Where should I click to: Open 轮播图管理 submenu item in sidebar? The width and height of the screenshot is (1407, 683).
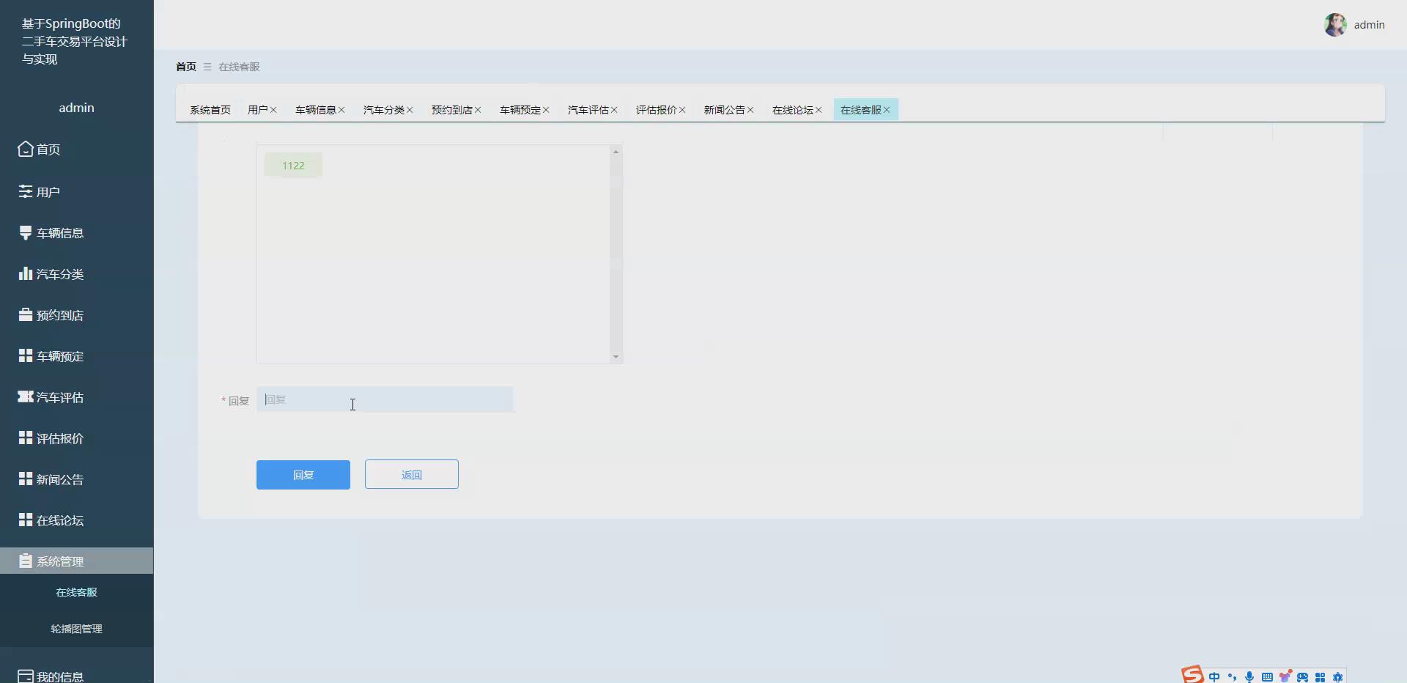pos(76,629)
